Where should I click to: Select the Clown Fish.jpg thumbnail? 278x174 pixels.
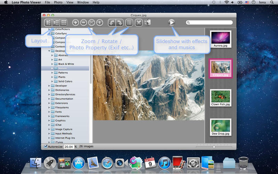(x=221, y=98)
